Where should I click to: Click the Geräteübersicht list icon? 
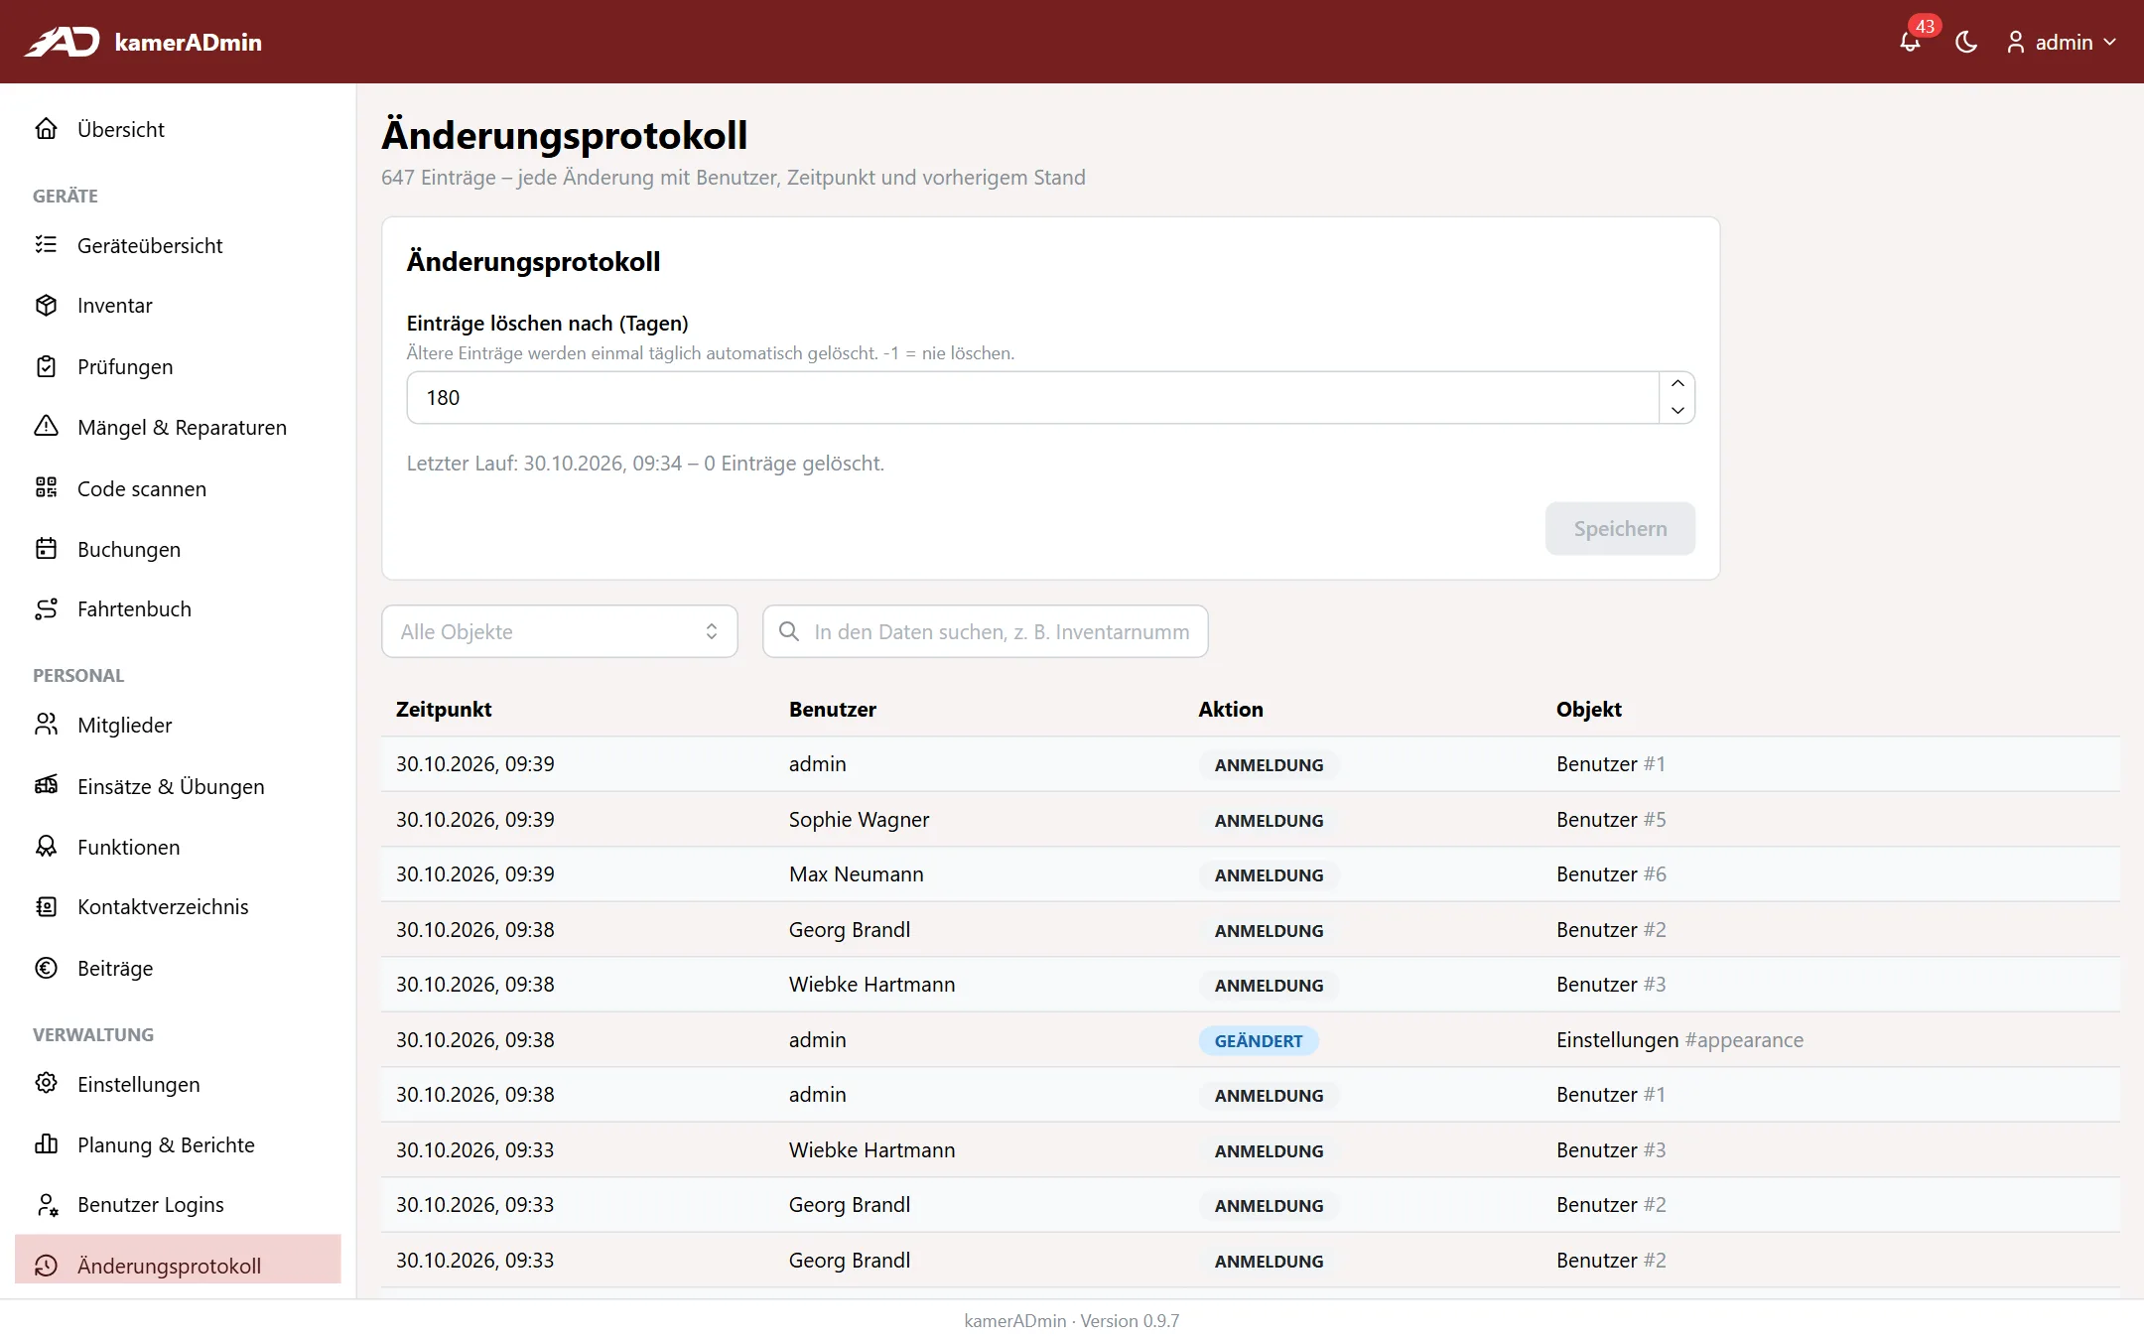47,245
